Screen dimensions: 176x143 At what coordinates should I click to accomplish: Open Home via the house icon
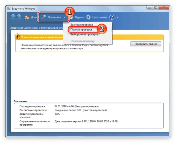coord(27,17)
